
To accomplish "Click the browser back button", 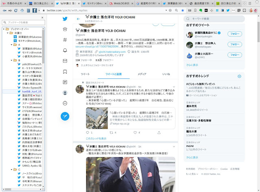I will coord(4,11).
